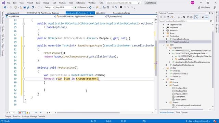Viewport: 219px width, 123px height.
Task: Open the Extensions menu
Action: [x=81, y=3]
